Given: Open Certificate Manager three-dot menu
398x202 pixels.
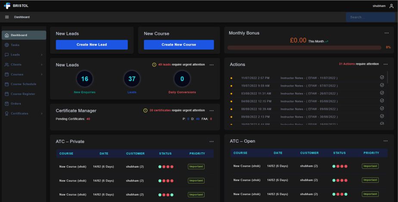Looking at the screenshot, I should [211, 111].
